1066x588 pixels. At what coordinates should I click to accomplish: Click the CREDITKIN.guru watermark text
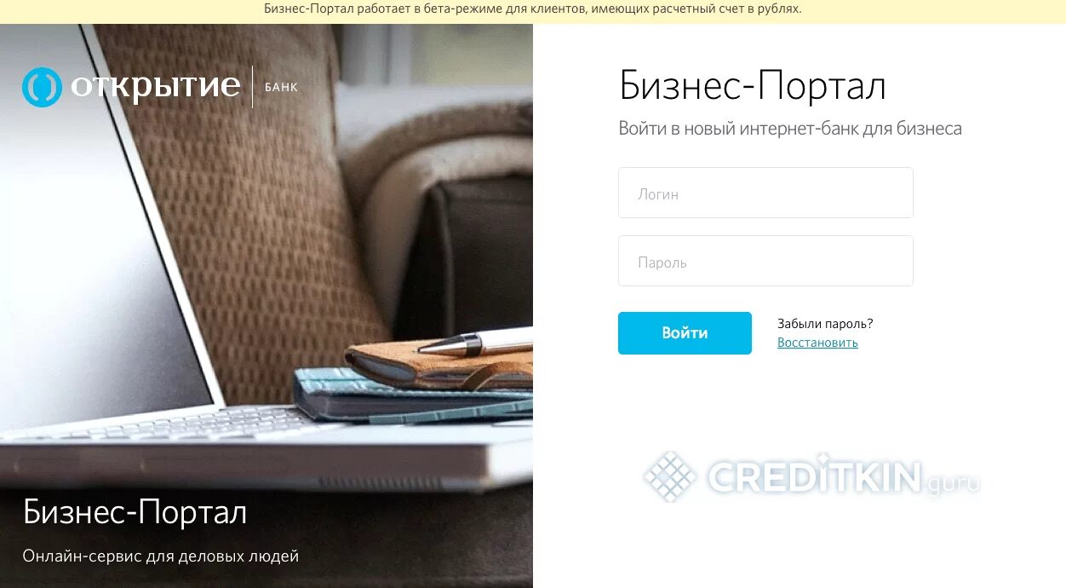tap(844, 477)
